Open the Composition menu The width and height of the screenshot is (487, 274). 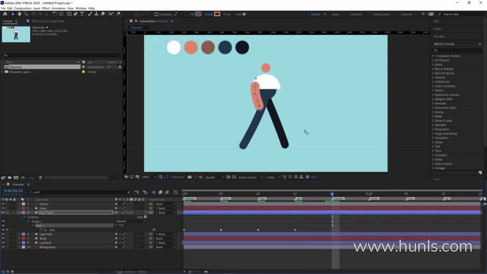click(23, 8)
